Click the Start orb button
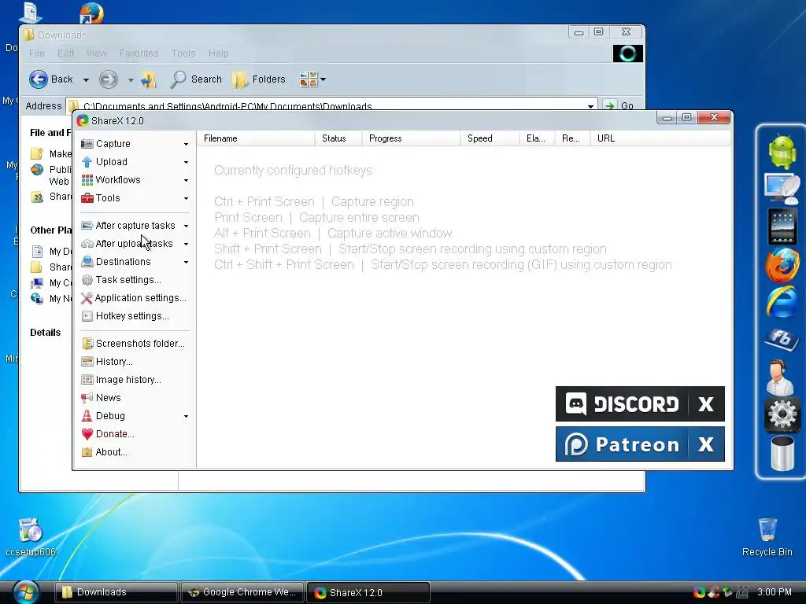 (x=26, y=592)
